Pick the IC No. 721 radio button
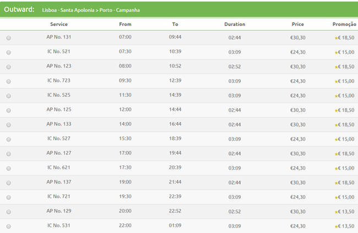 click(x=9, y=197)
